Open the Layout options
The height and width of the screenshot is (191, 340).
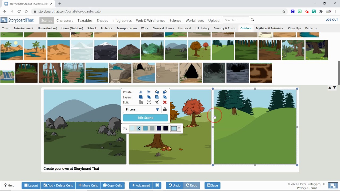click(31, 185)
